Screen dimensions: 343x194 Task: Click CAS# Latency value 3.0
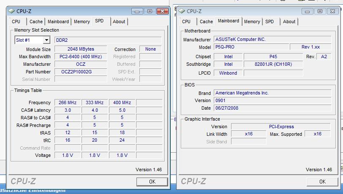coord(68,110)
